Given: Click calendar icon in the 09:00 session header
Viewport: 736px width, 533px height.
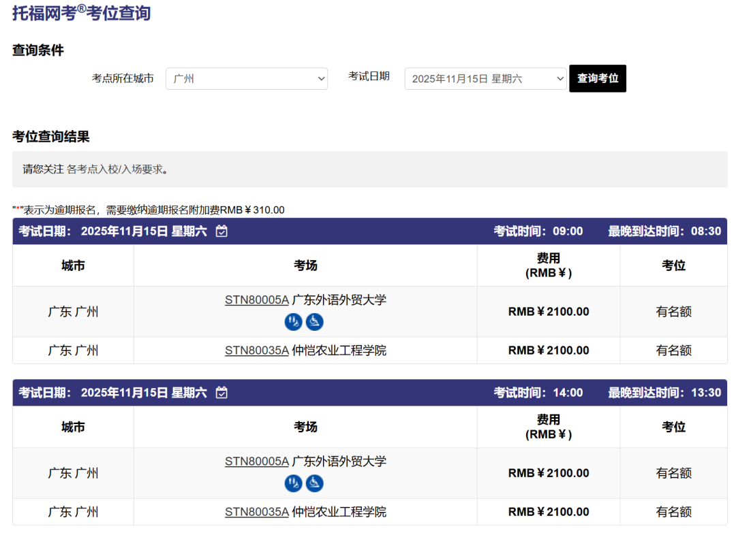Looking at the screenshot, I should (221, 231).
